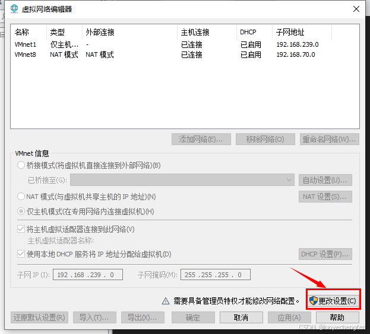The image size is (370, 334).
Task: Click 仅主机... type cell in VMnet1 row
Action: point(64,44)
